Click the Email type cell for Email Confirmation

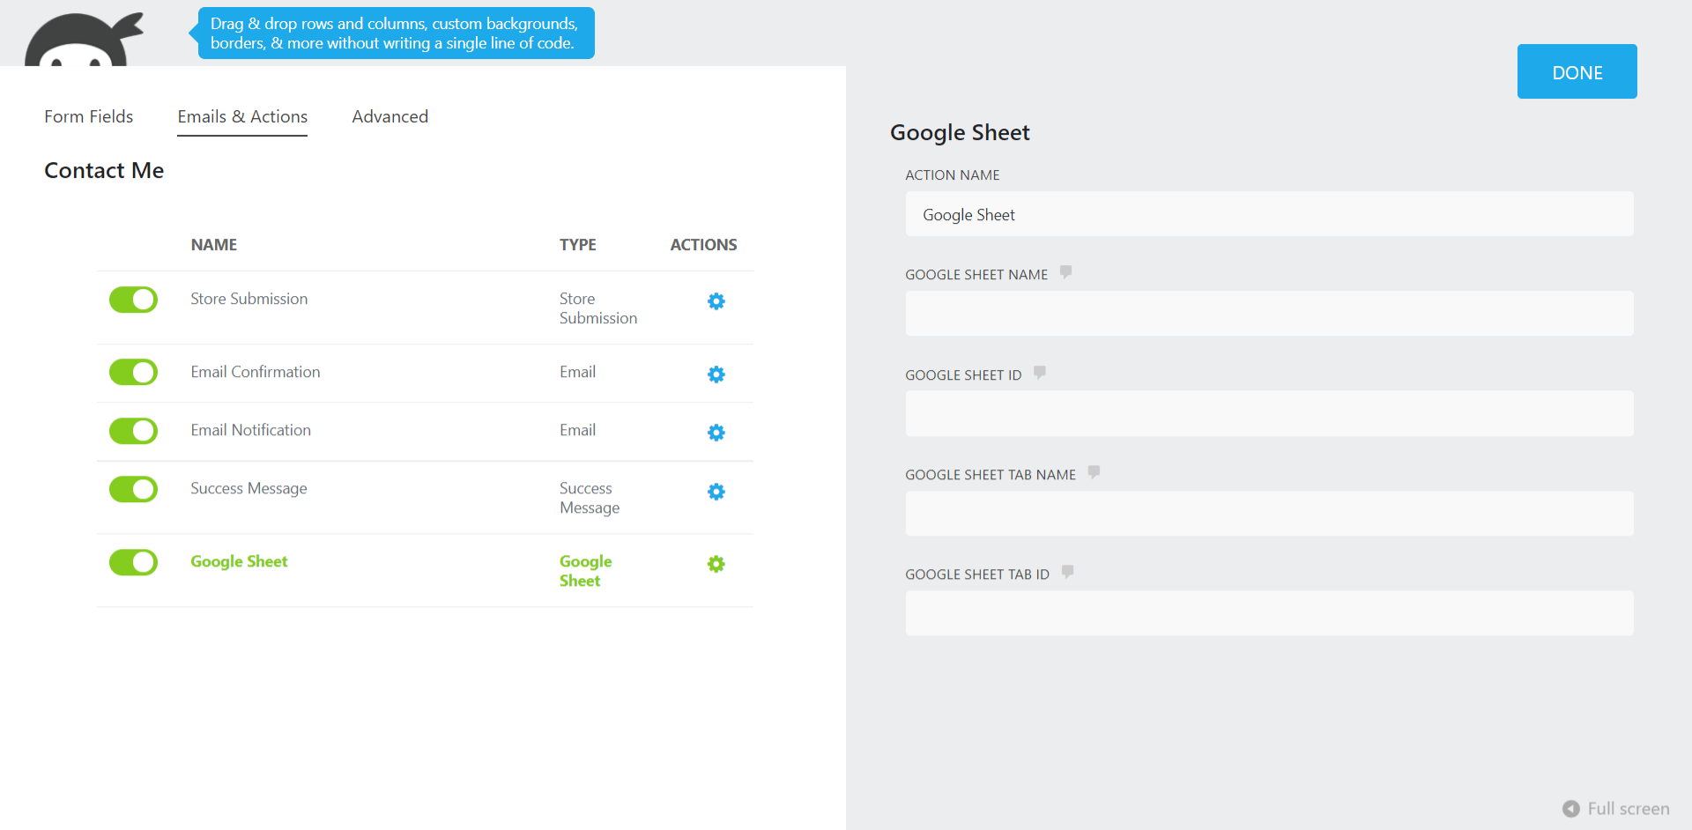(578, 372)
